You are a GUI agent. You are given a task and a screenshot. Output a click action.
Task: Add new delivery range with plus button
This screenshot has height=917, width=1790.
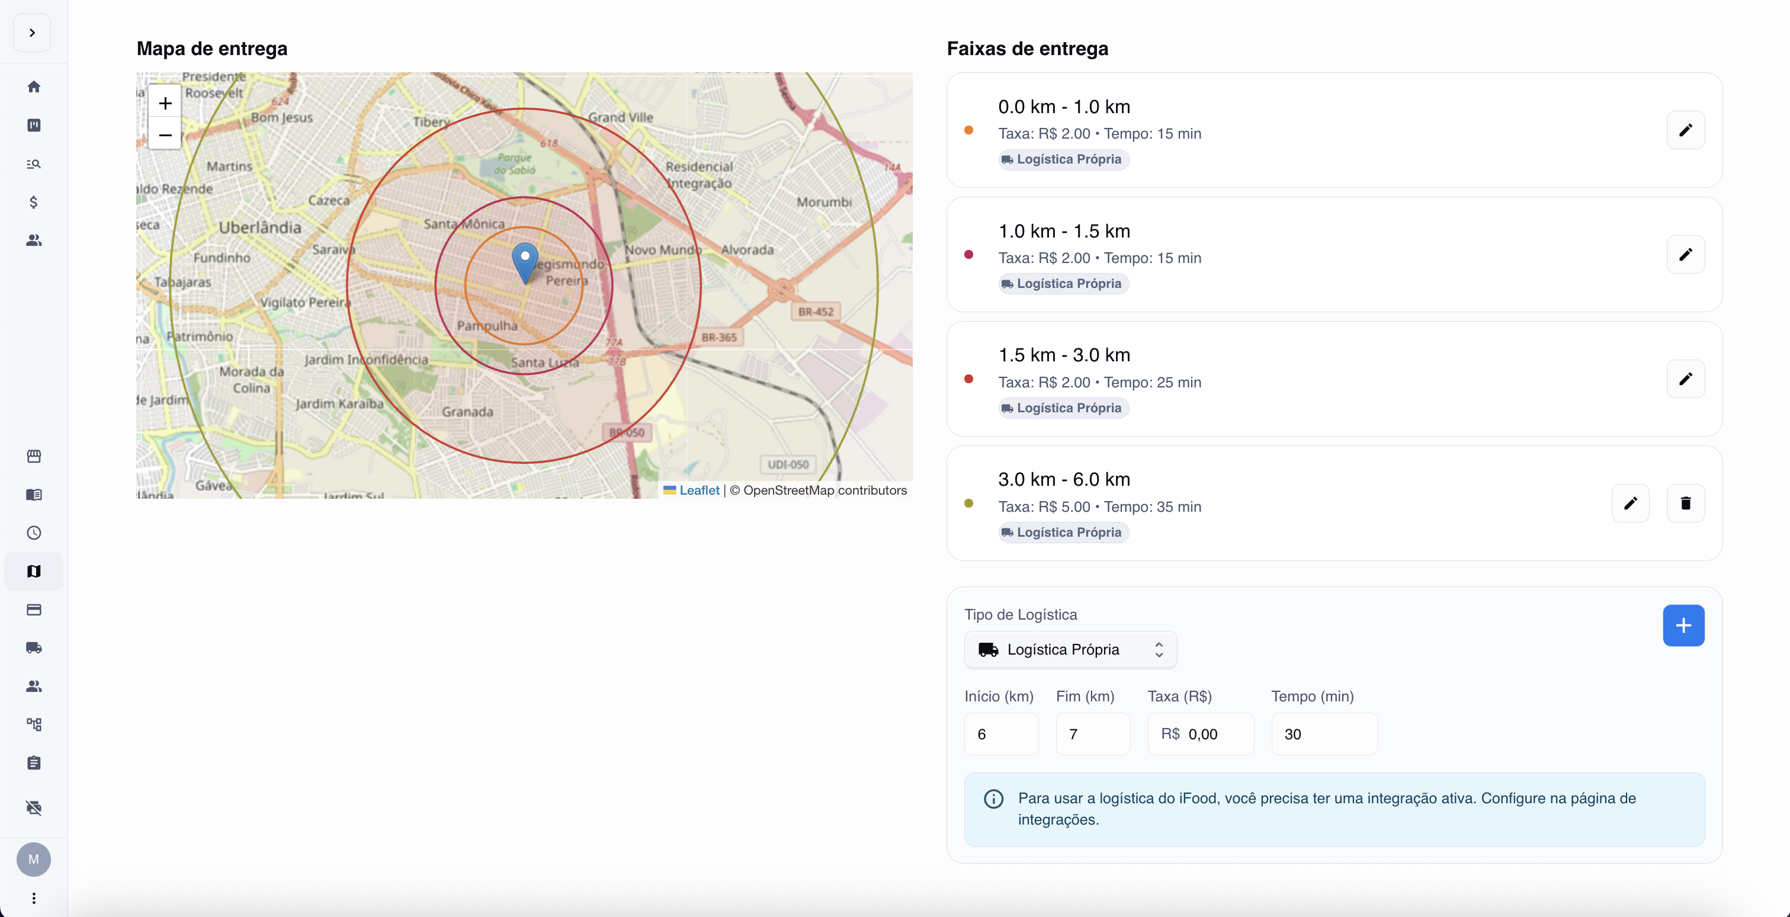pos(1683,625)
